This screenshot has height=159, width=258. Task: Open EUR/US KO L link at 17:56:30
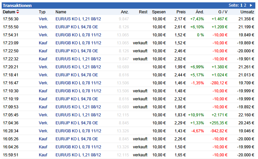click(x=78, y=19)
